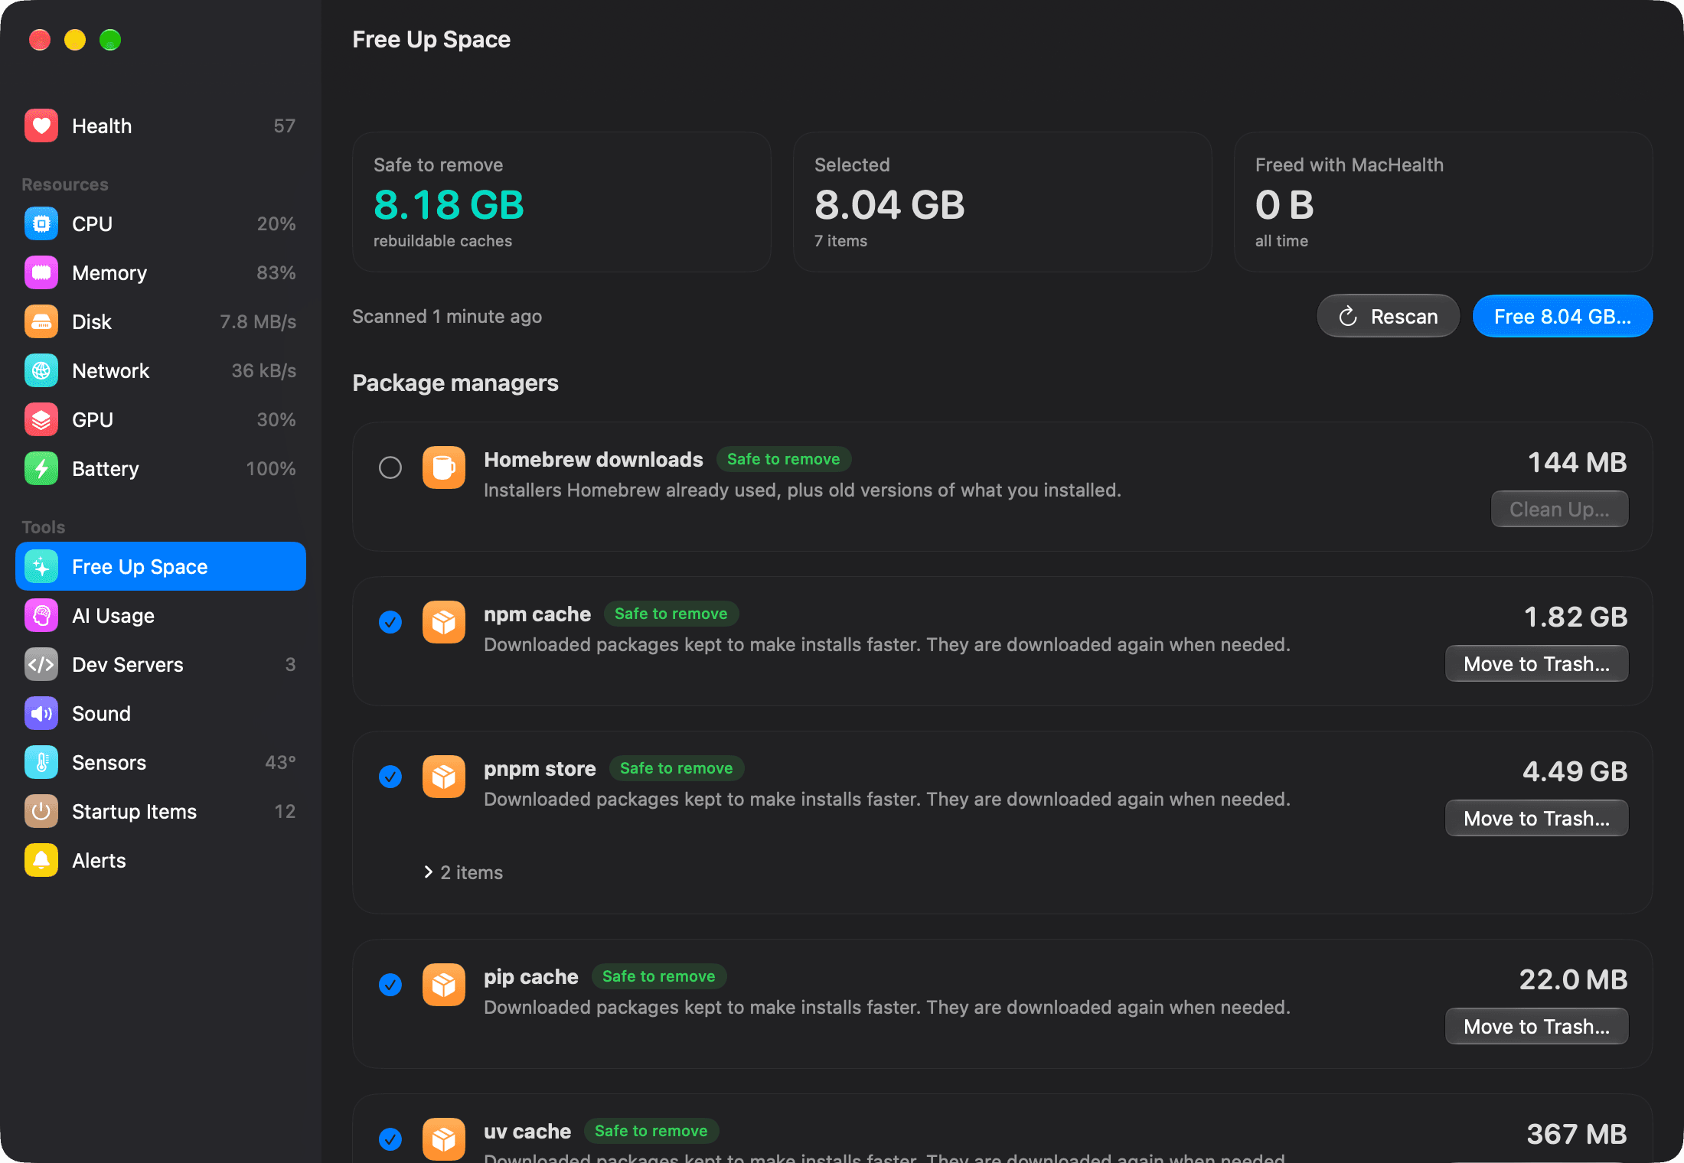The width and height of the screenshot is (1684, 1163).
Task: Click the 144 MB size of Homebrew downloads
Action: tap(1578, 462)
